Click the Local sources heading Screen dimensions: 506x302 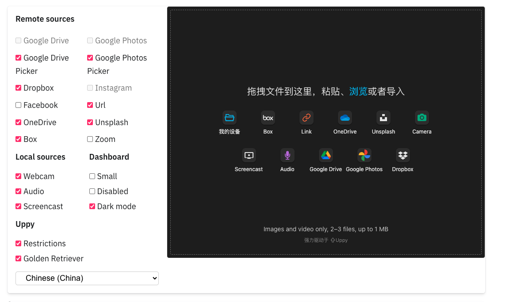point(40,157)
